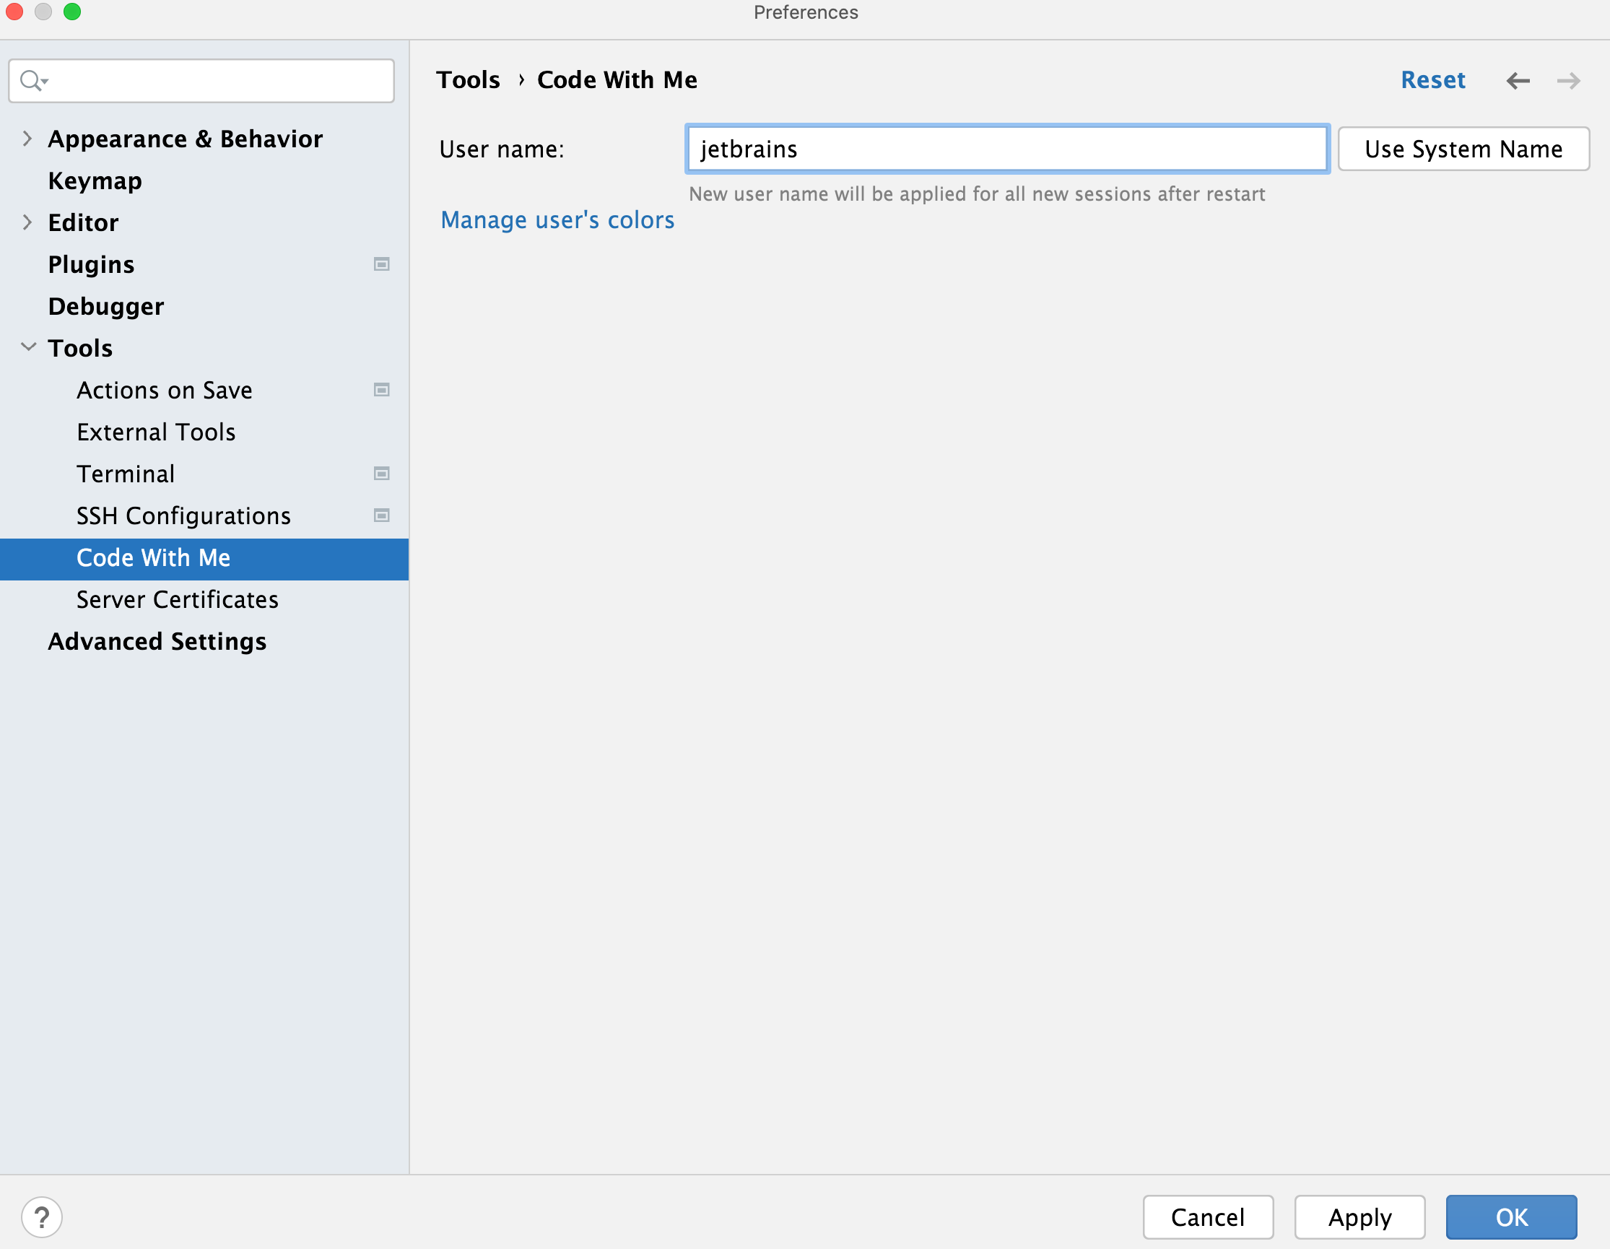1610x1249 pixels.
Task: Click the Actions on Save settings icon
Action: coord(382,389)
